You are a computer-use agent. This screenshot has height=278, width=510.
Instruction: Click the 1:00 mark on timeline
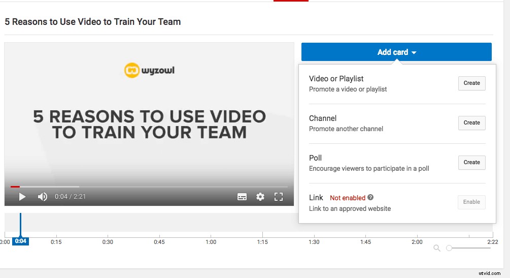click(211, 242)
